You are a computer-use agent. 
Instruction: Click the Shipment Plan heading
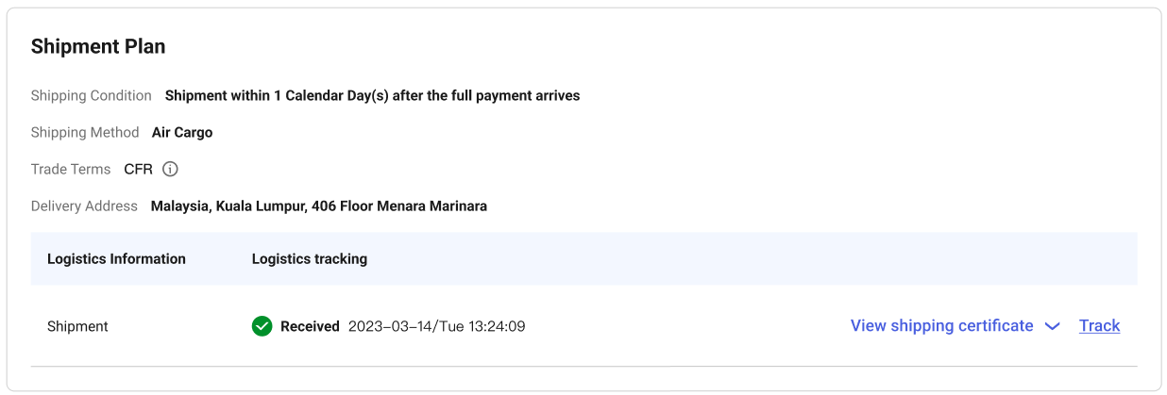98,46
